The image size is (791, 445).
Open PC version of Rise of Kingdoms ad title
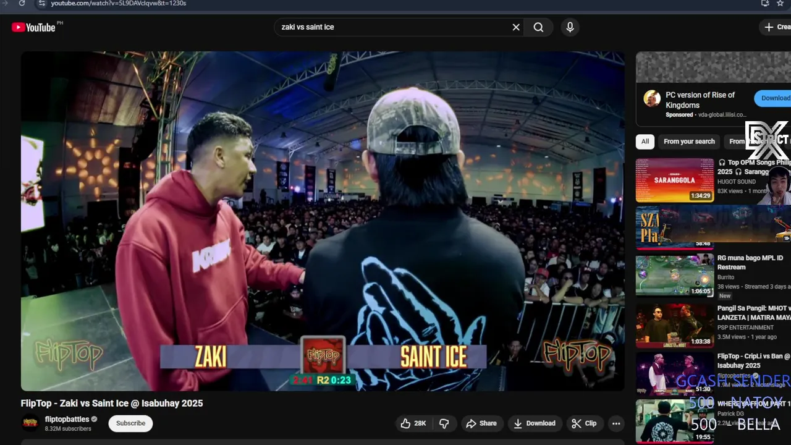(x=700, y=100)
